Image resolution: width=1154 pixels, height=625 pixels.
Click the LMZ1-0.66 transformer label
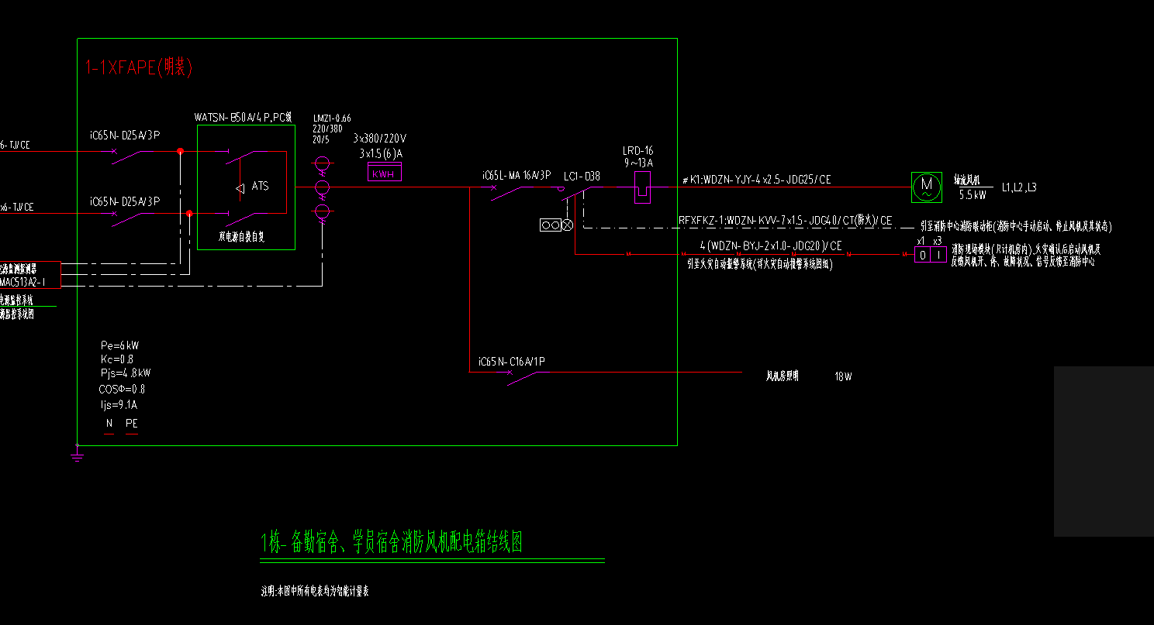[x=331, y=118]
